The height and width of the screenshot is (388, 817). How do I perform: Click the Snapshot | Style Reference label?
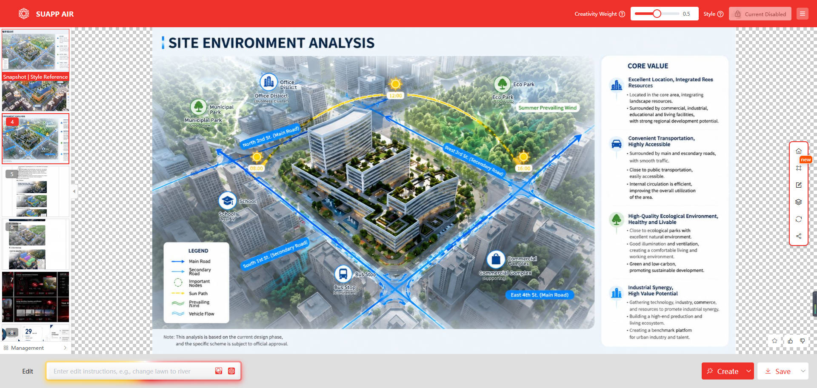[35, 77]
